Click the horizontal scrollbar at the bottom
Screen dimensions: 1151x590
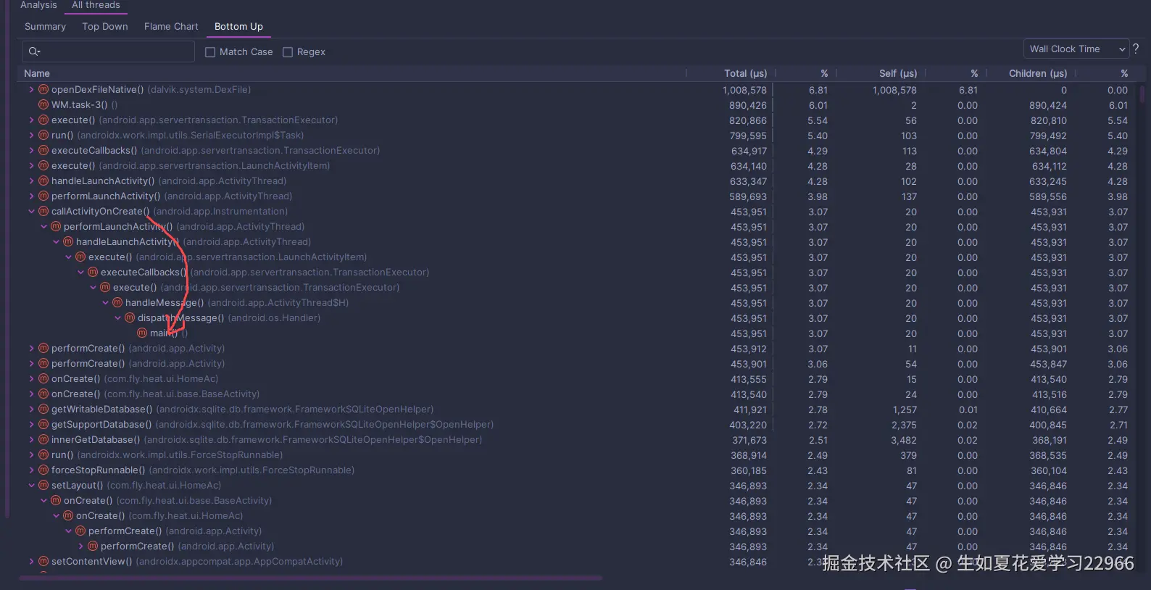point(310,578)
